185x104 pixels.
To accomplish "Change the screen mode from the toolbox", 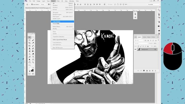I will coord(33,74).
